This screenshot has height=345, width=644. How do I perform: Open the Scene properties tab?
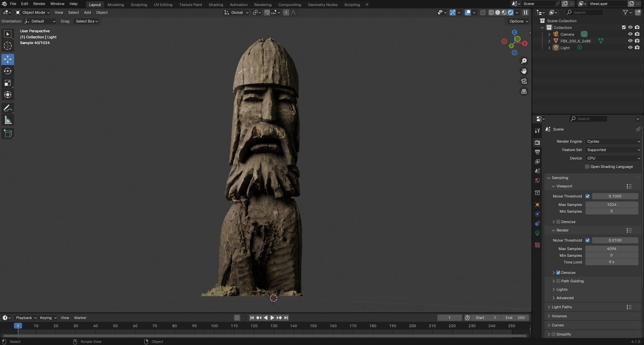point(537,171)
